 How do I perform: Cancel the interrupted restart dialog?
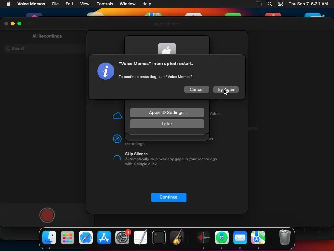[196, 90]
